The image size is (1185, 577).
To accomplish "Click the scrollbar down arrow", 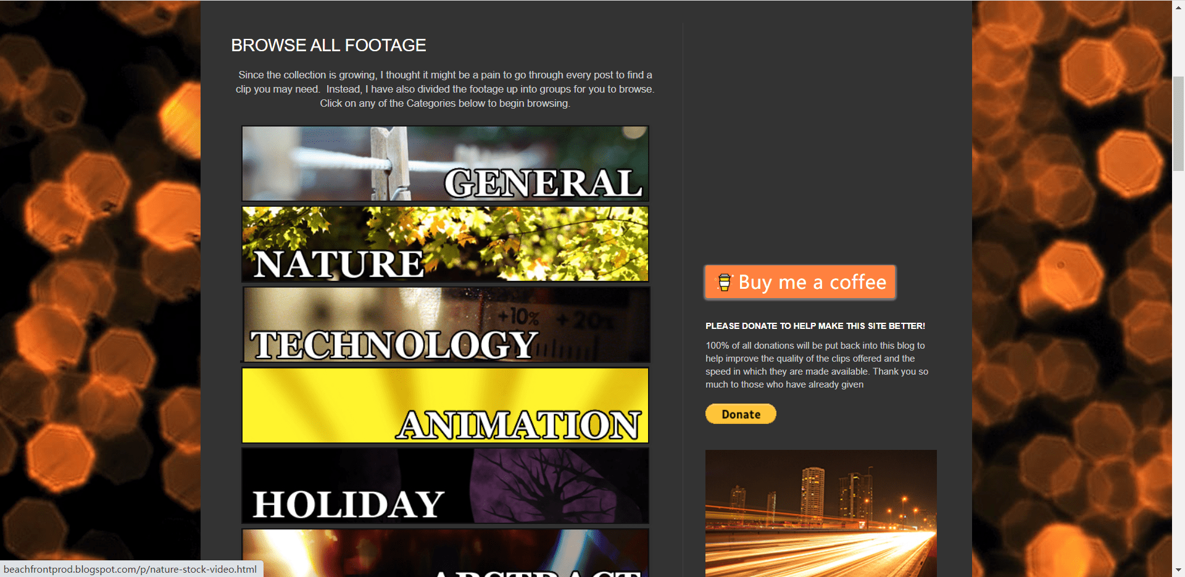I will (x=1178, y=570).
